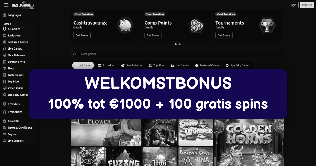The width and height of the screenshot is (316, 166).
Task: Click the Login button
Action: [293, 5]
